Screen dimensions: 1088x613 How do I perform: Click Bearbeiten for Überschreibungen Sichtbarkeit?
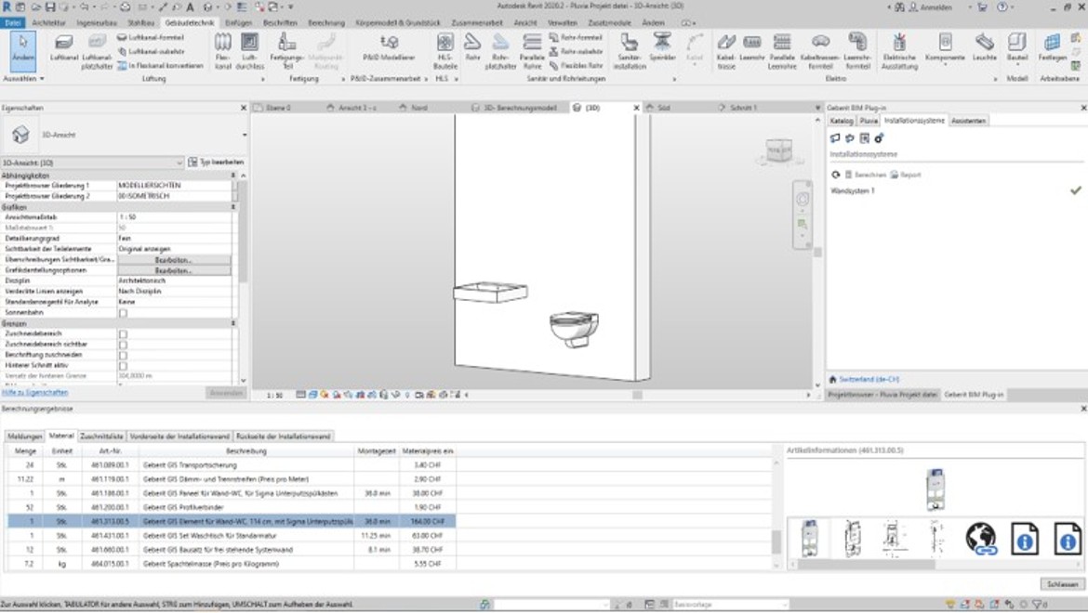[x=174, y=260]
